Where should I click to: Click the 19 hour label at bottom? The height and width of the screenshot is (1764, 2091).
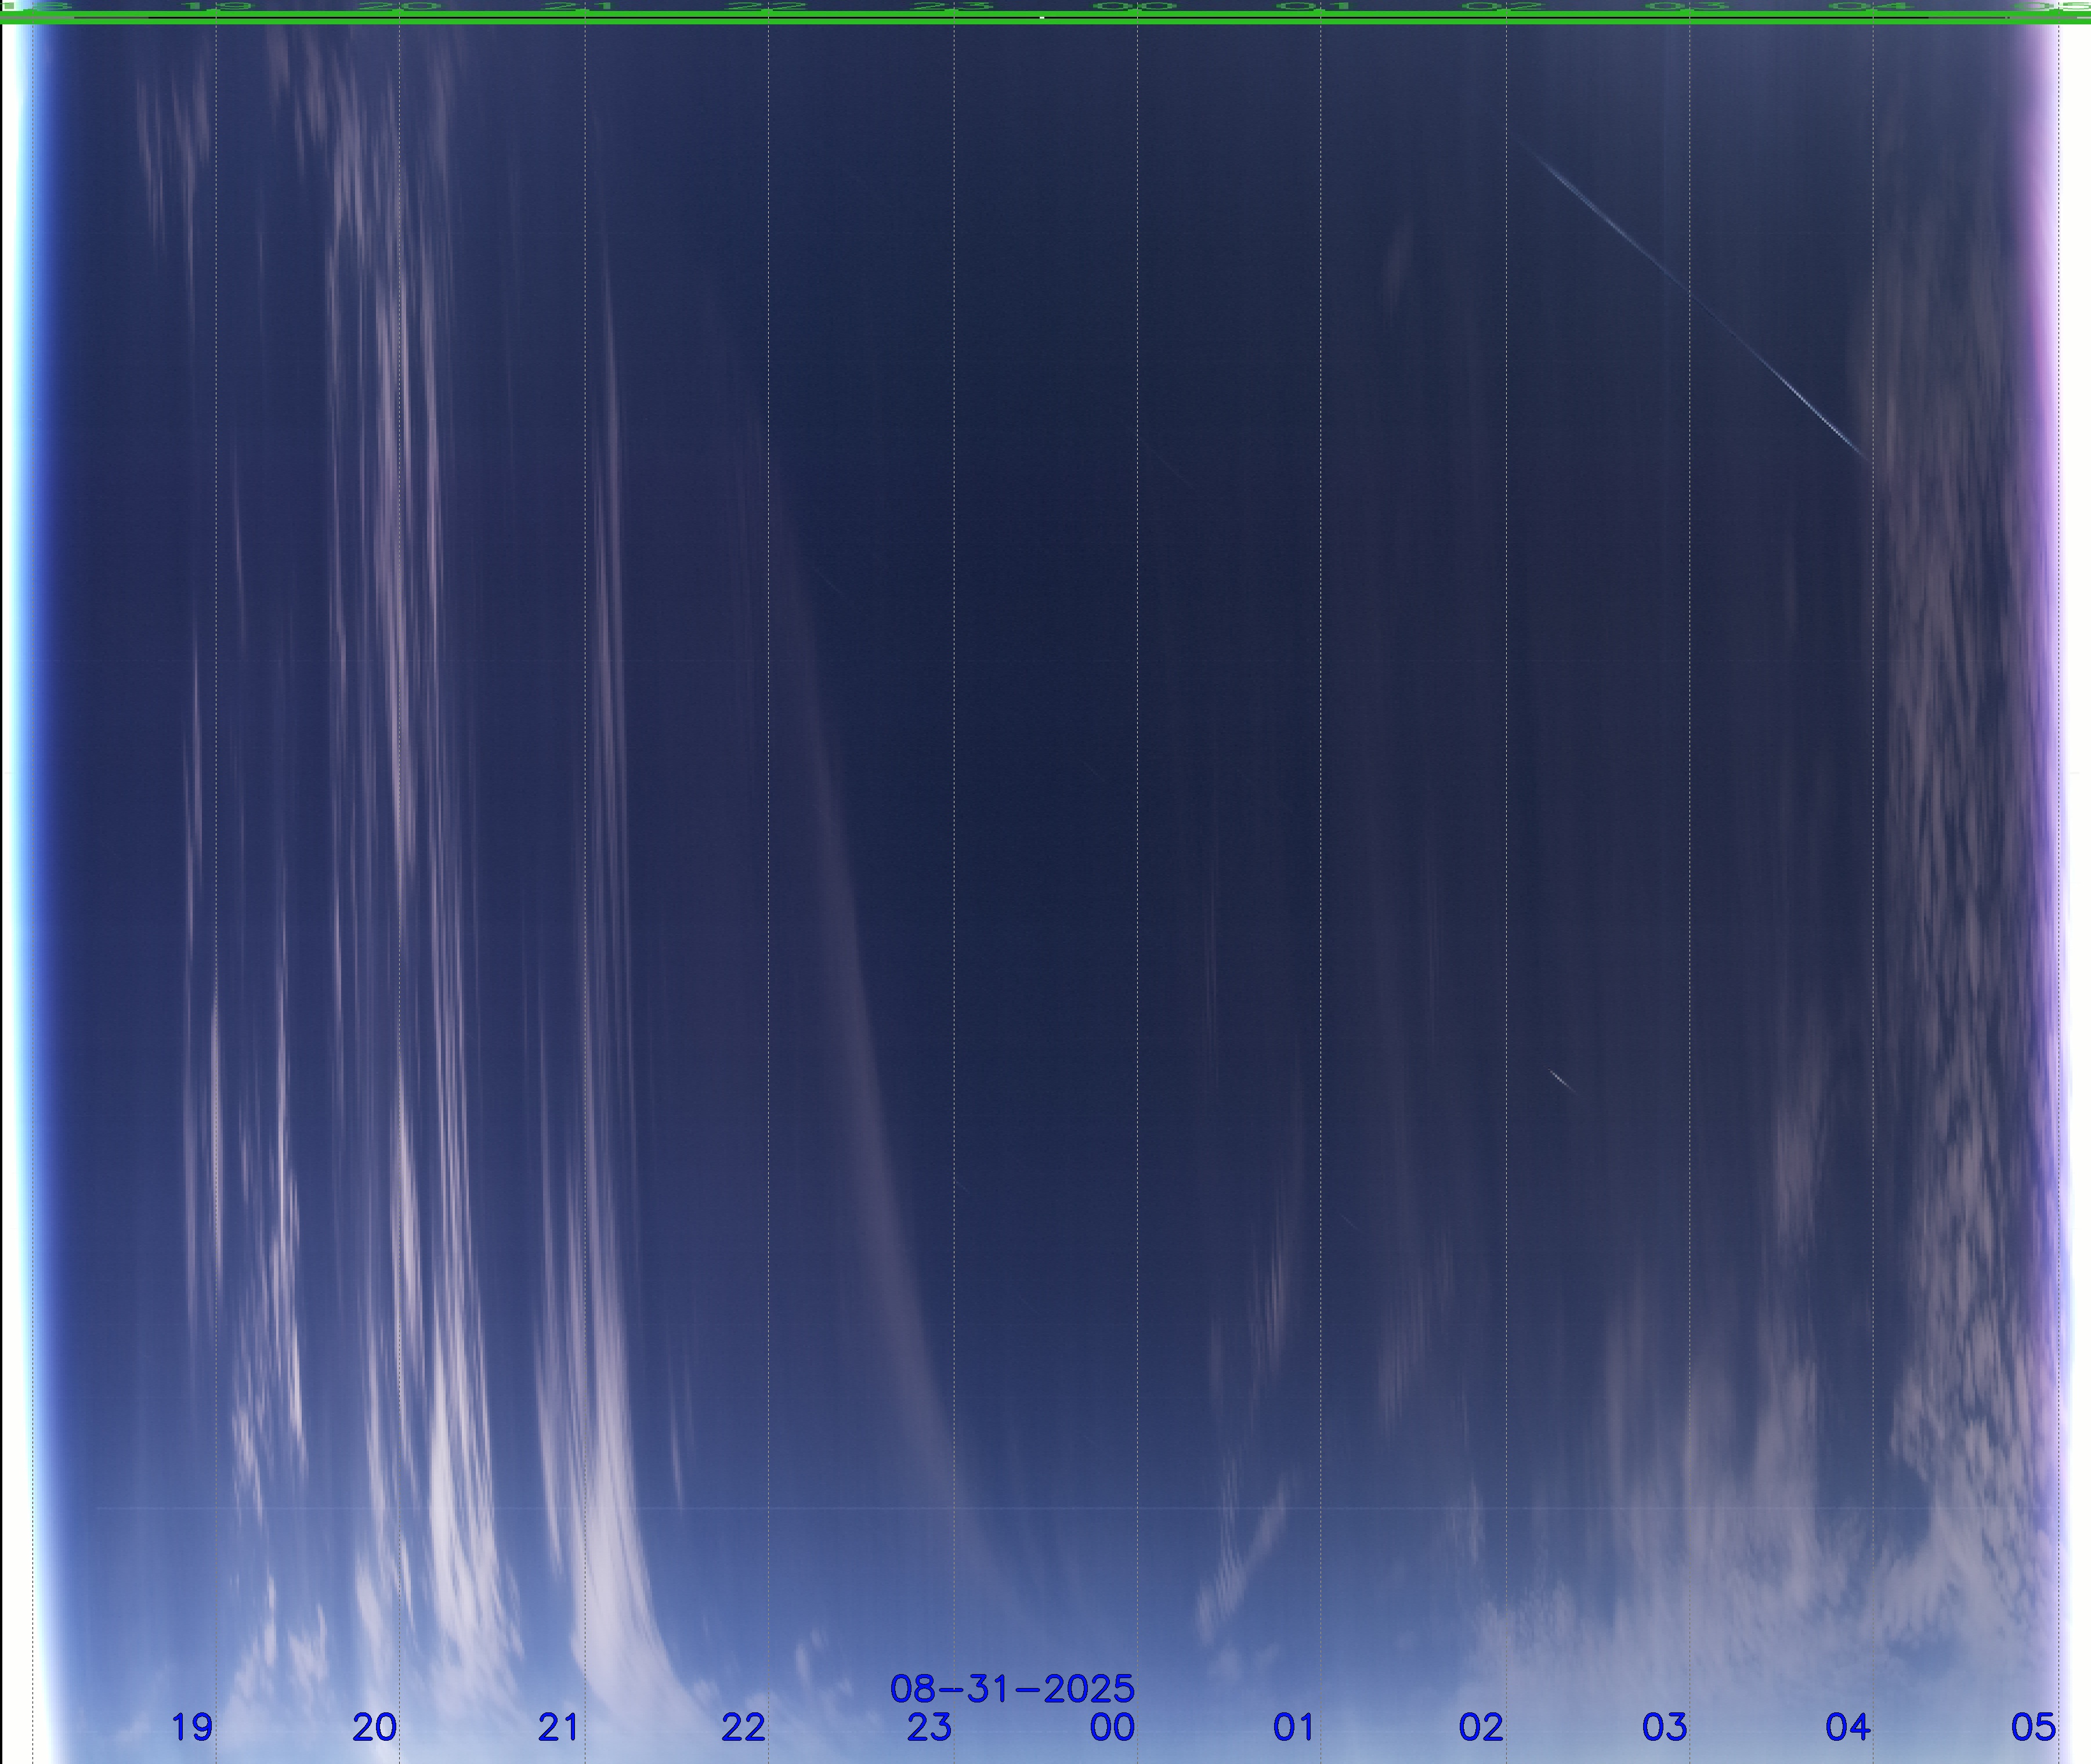point(192,1727)
